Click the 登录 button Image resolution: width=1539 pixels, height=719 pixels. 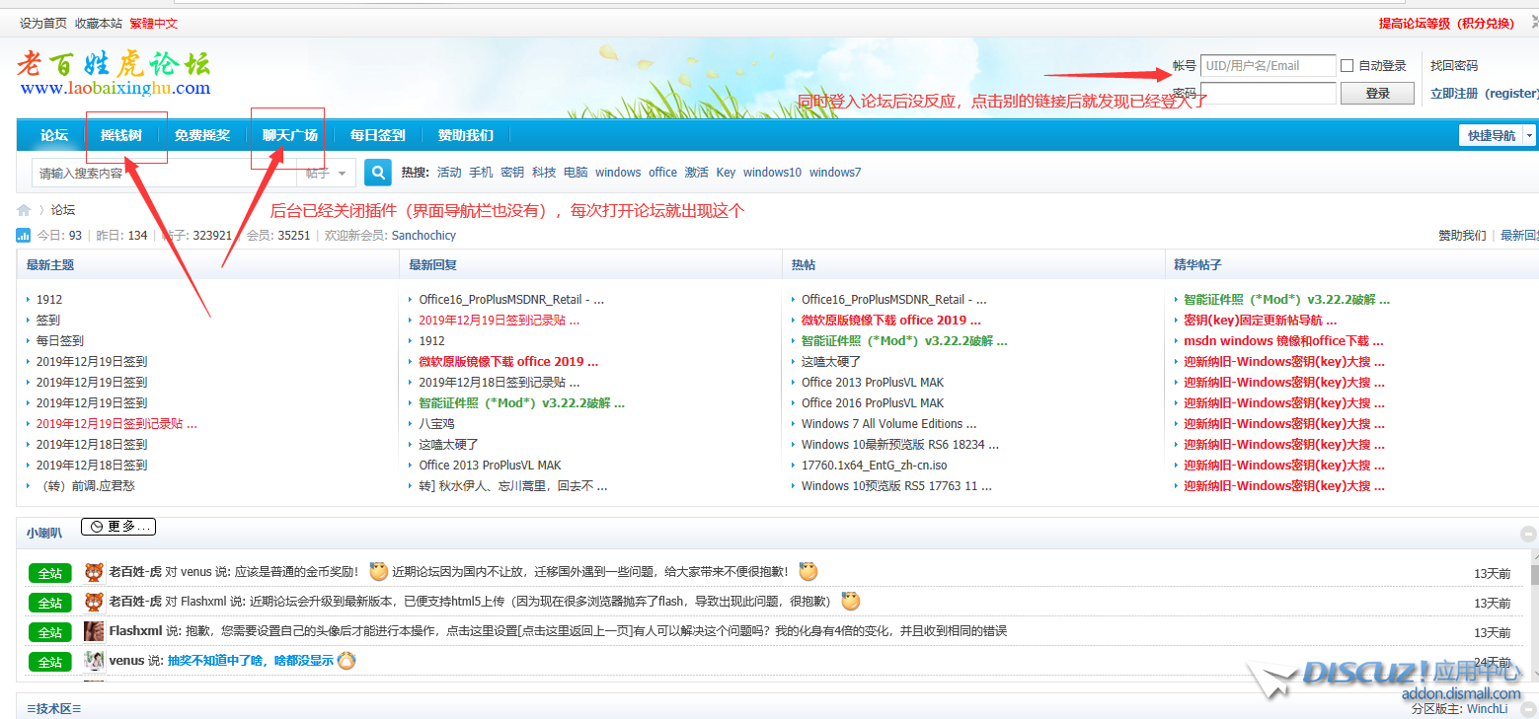1378,94
